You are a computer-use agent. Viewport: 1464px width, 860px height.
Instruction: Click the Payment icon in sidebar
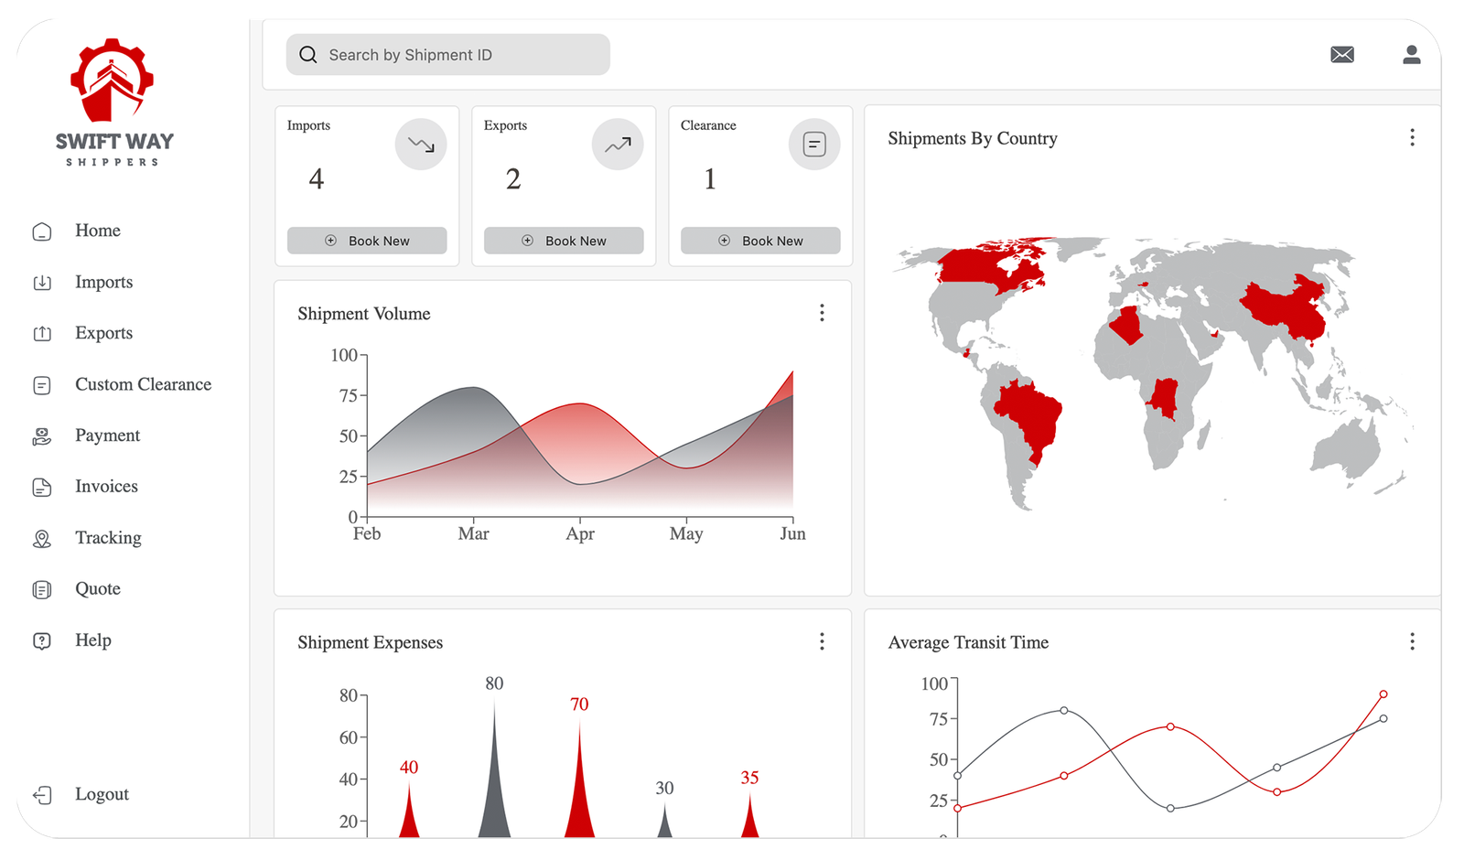[x=42, y=435]
